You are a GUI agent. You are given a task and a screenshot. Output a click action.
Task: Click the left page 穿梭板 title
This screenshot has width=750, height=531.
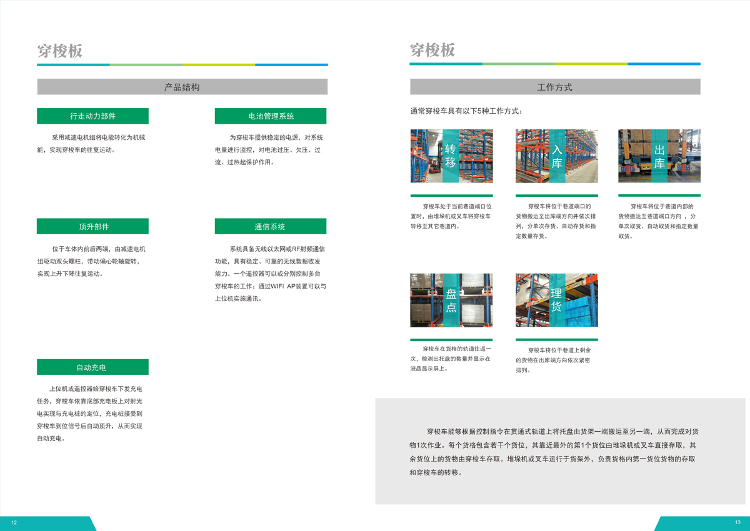tap(60, 51)
